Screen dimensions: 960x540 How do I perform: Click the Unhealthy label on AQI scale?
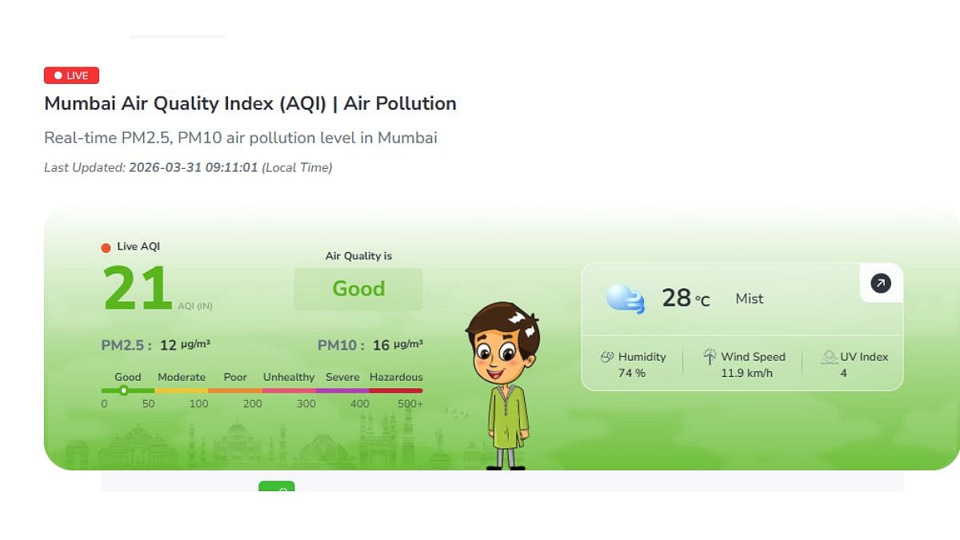click(289, 377)
